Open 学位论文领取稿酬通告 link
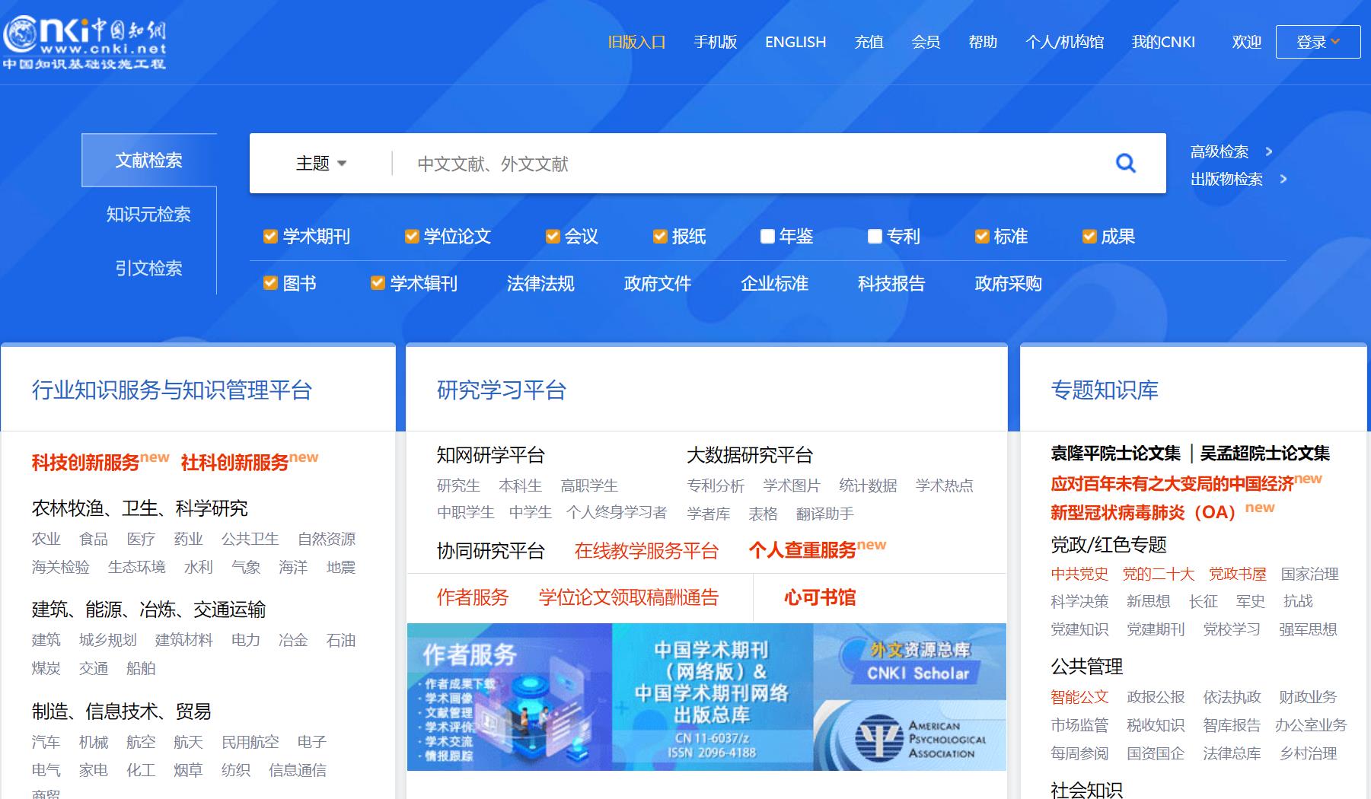 point(629,597)
